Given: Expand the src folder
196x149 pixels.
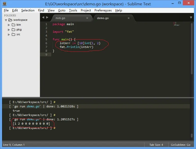Looking at the screenshot, I should [x=9, y=35].
